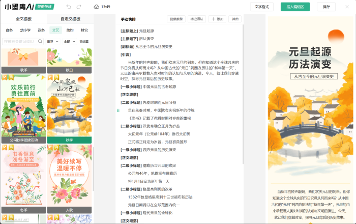The height and width of the screenshot is (224, 356).
Task: Open the 推荐 sort dropdown
Action: pos(52,41)
